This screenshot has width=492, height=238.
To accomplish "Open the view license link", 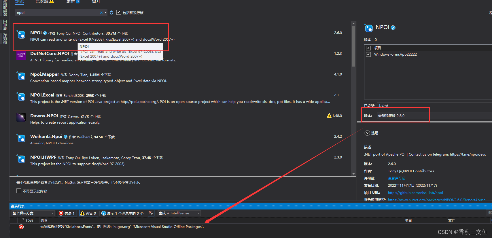I will coord(396,178).
